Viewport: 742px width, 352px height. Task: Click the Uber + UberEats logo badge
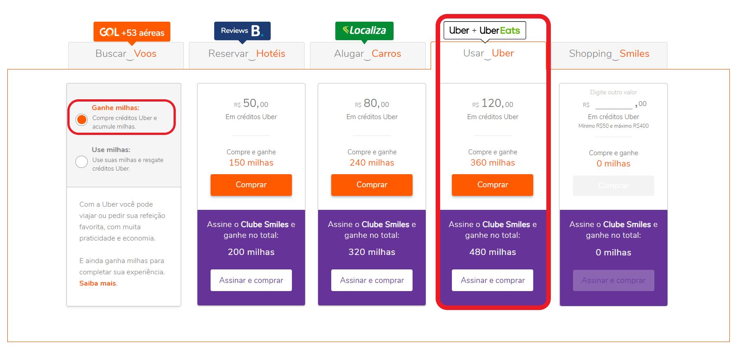(484, 30)
